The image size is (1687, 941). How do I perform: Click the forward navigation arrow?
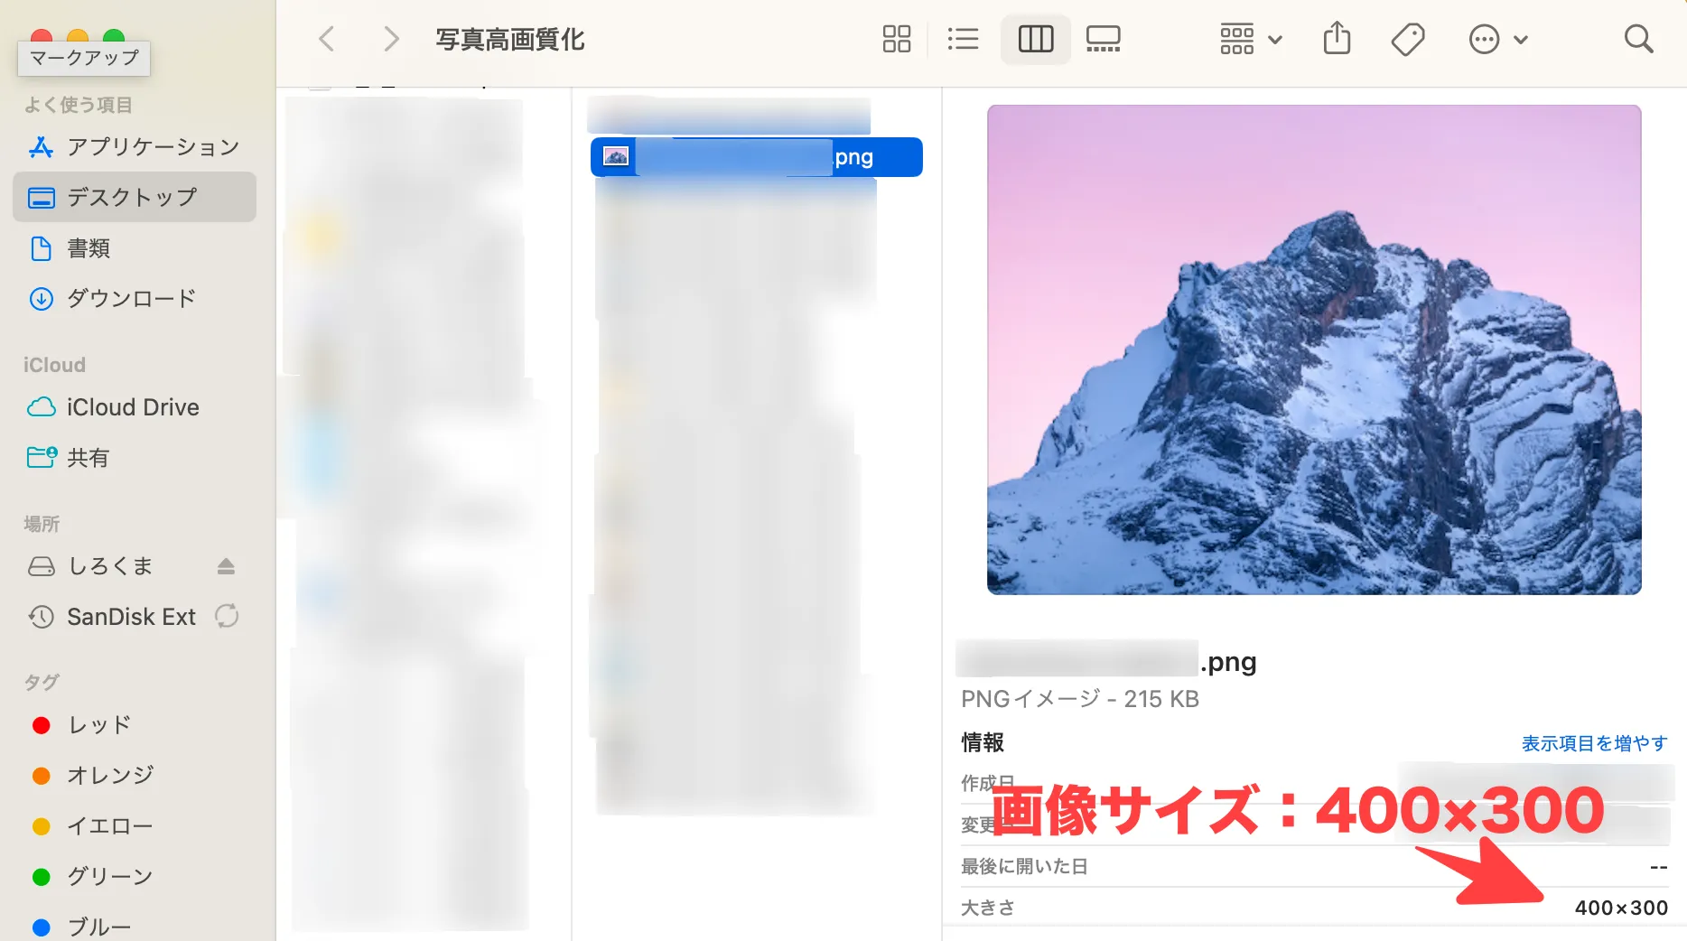tap(390, 39)
